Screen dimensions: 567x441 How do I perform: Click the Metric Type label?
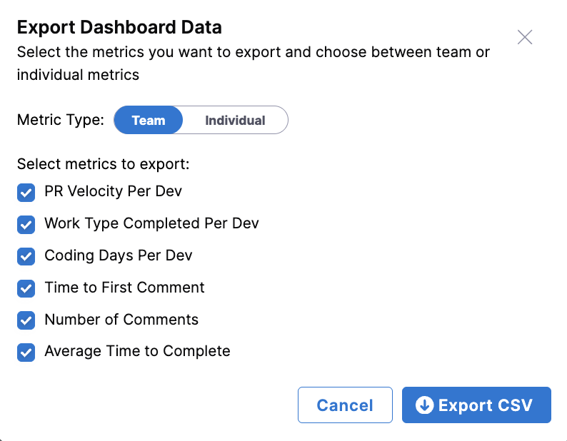pyautogui.click(x=61, y=120)
